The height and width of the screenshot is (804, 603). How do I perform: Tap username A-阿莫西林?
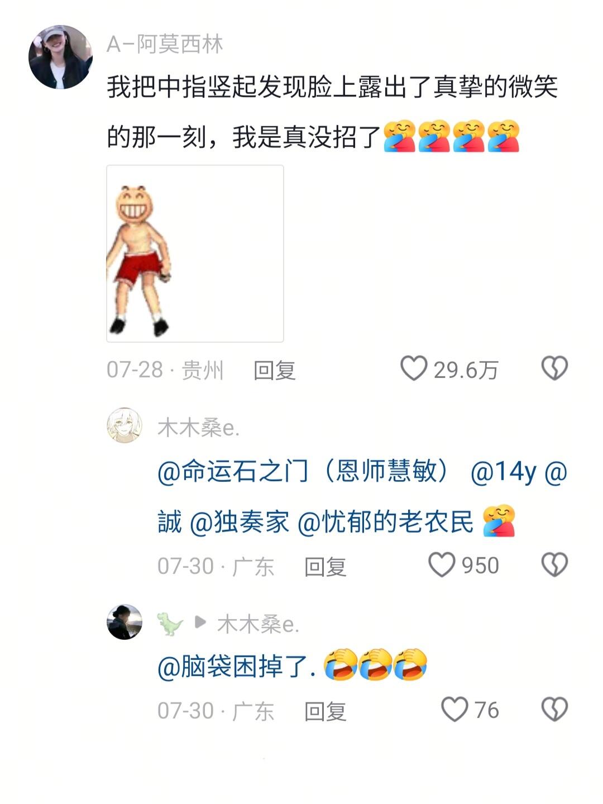pos(165,44)
